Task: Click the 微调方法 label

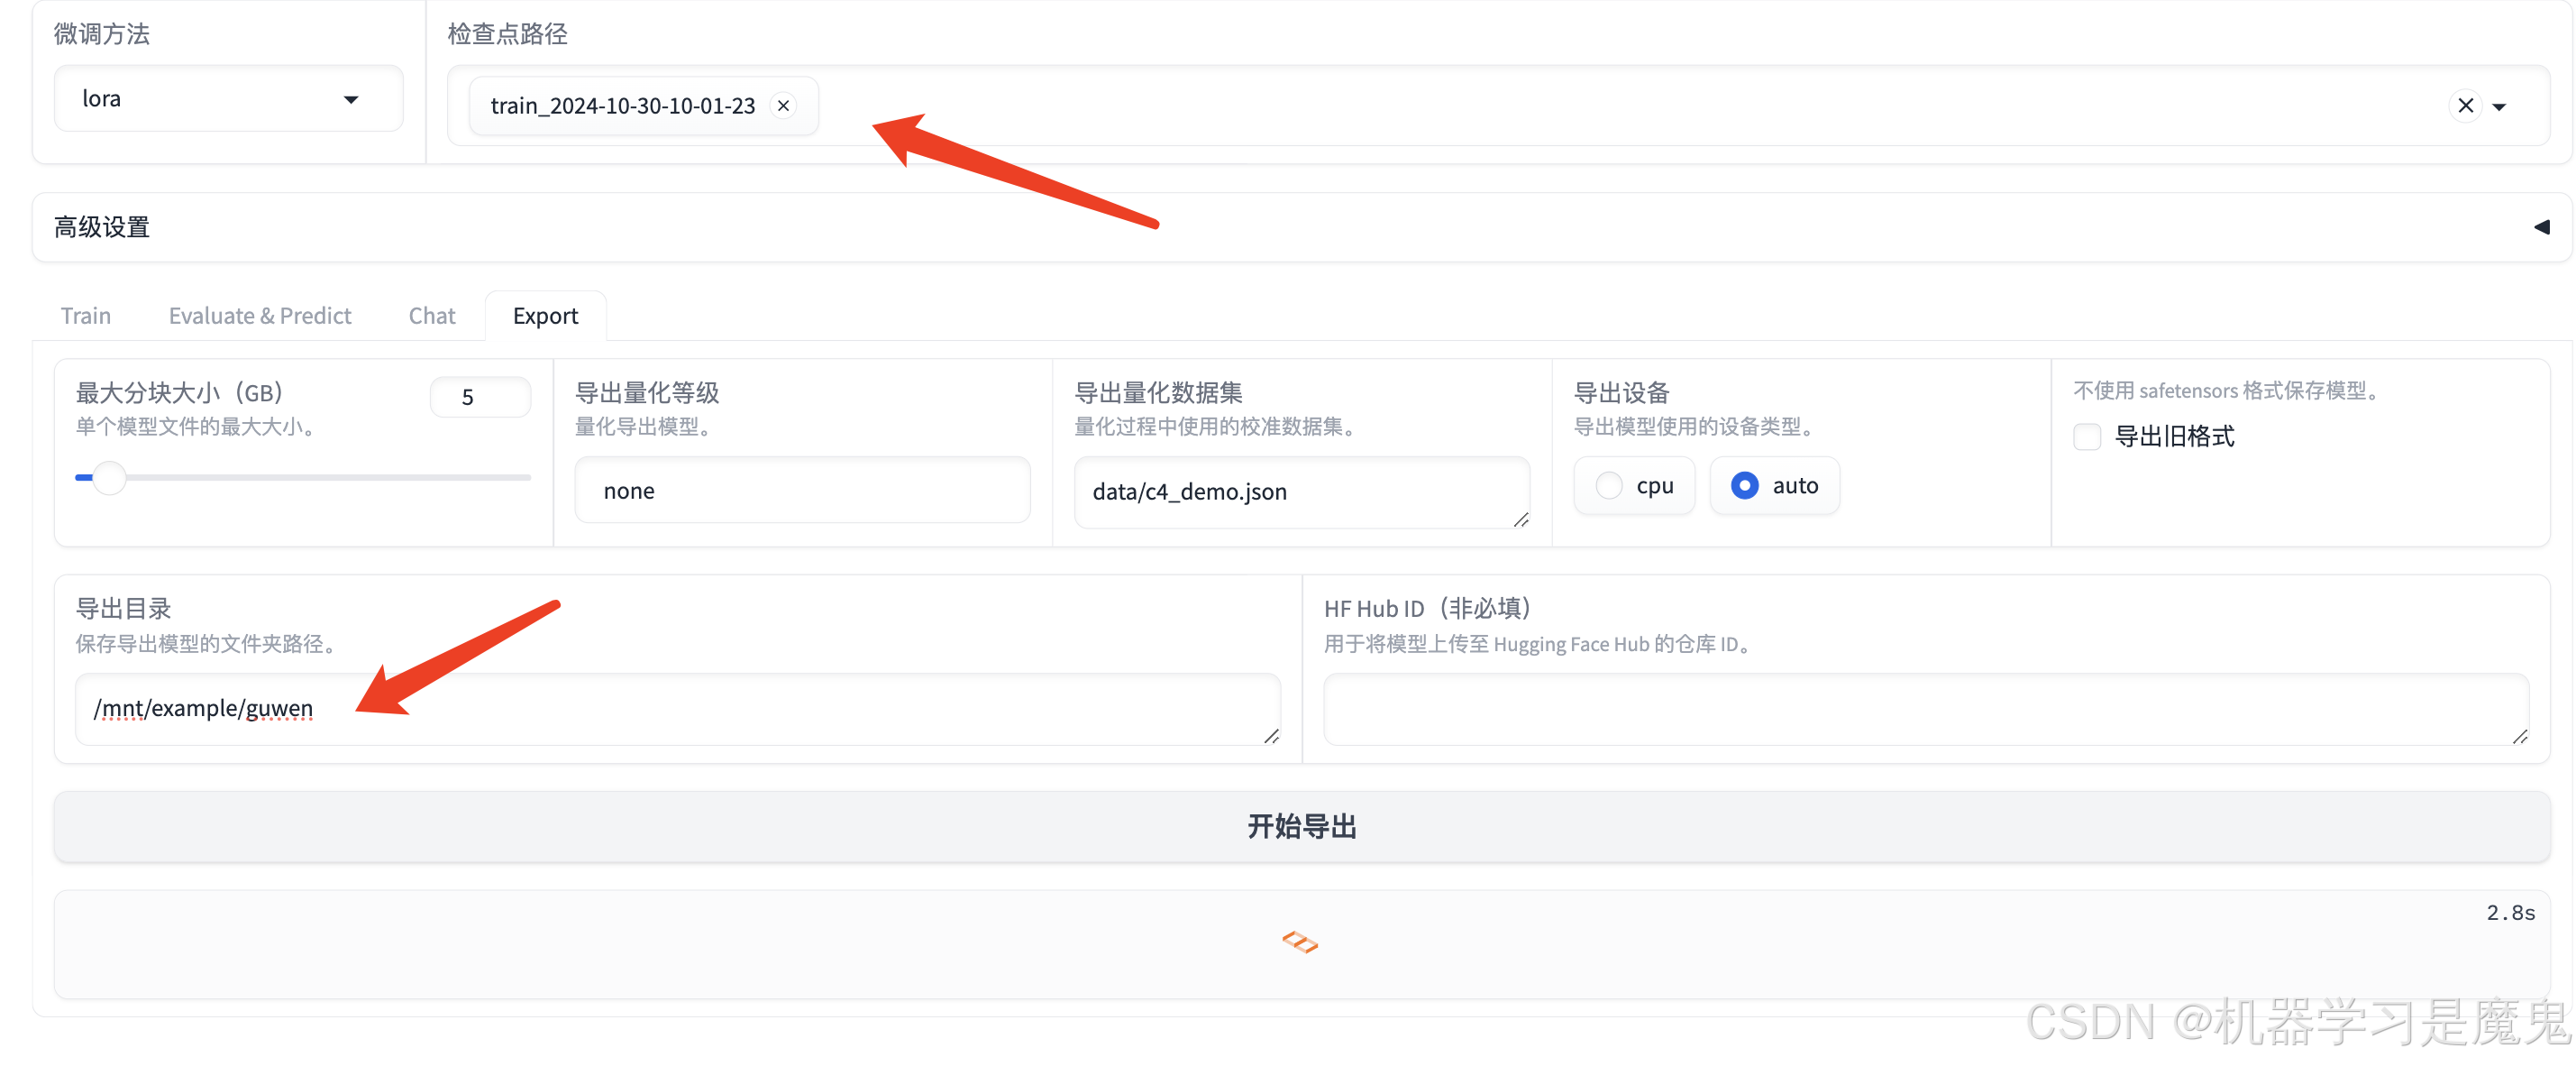Action: (x=102, y=35)
